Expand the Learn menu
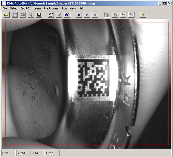The width and height of the screenshot is (173, 157). [x=37, y=8]
